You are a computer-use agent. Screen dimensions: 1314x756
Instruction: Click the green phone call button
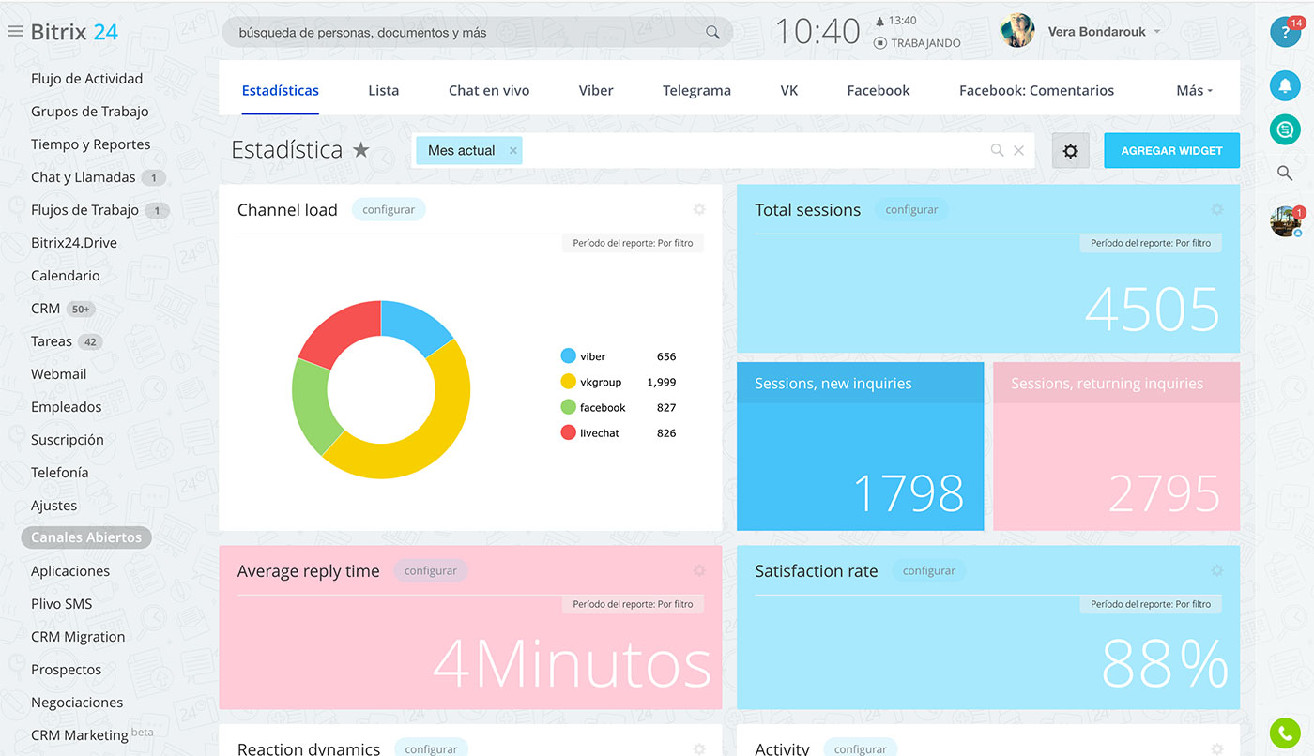pyautogui.click(x=1284, y=733)
